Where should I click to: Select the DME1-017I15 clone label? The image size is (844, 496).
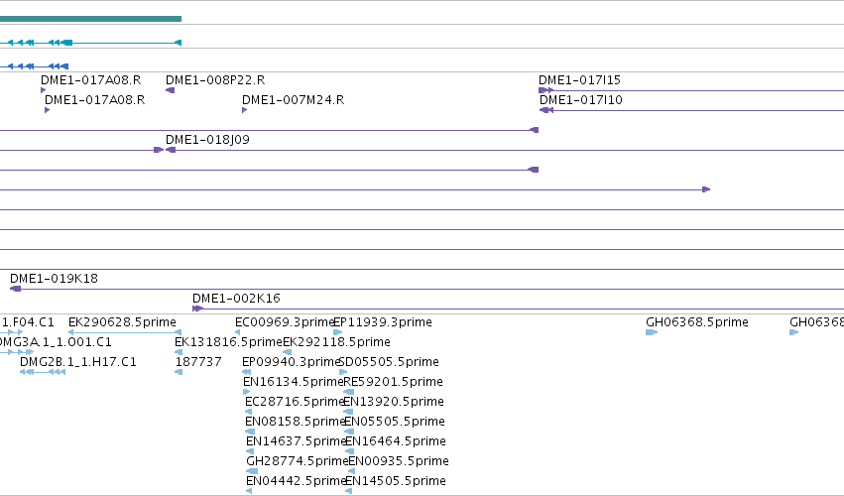(x=580, y=80)
